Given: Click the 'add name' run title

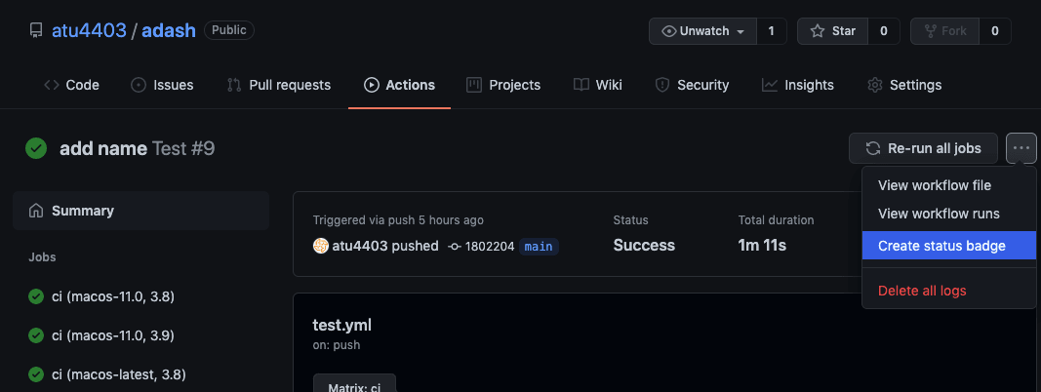Looking at the screenshot, I should [102, 148].
